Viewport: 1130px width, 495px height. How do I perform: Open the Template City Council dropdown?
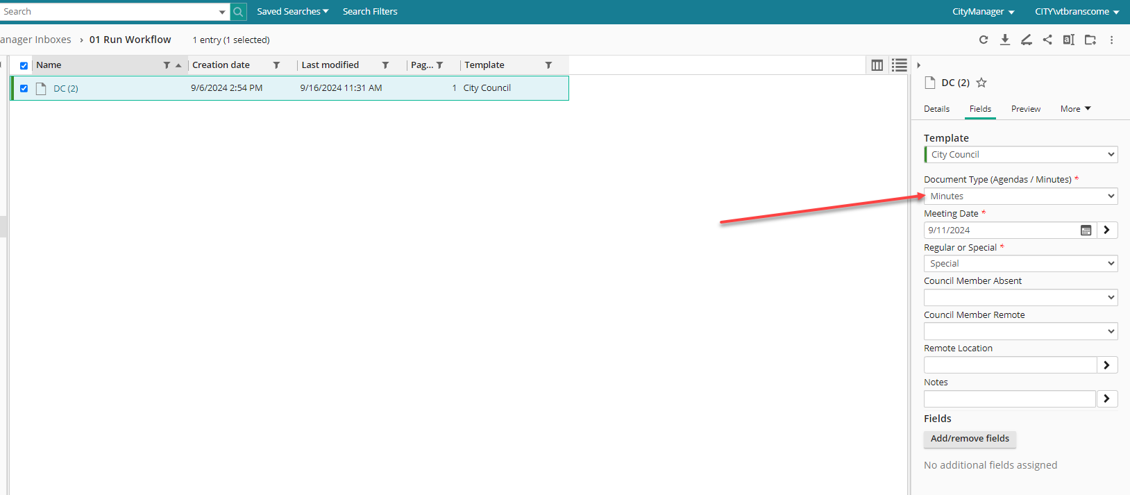click(x=1021, y=155)
